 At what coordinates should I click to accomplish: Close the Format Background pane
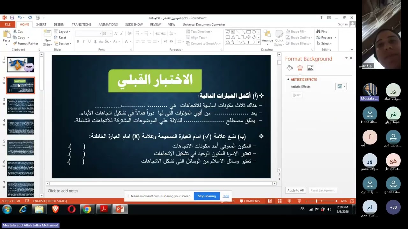(x=351, y=58)
